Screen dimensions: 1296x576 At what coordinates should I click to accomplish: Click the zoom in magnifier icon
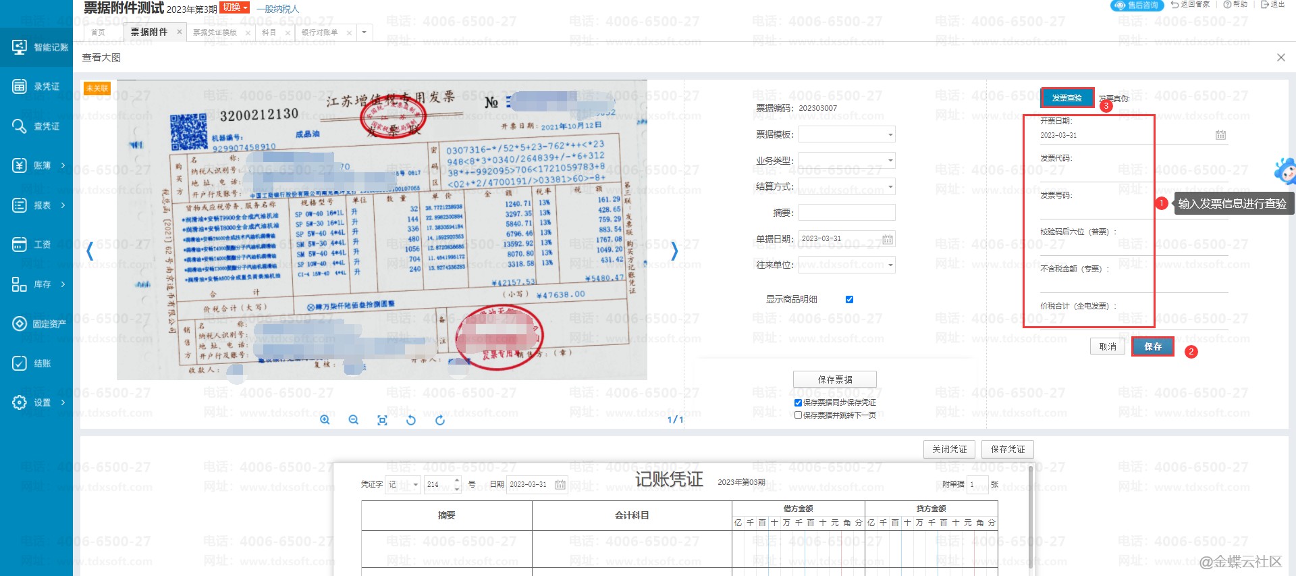pyautogui.click(x=325, y=420)
